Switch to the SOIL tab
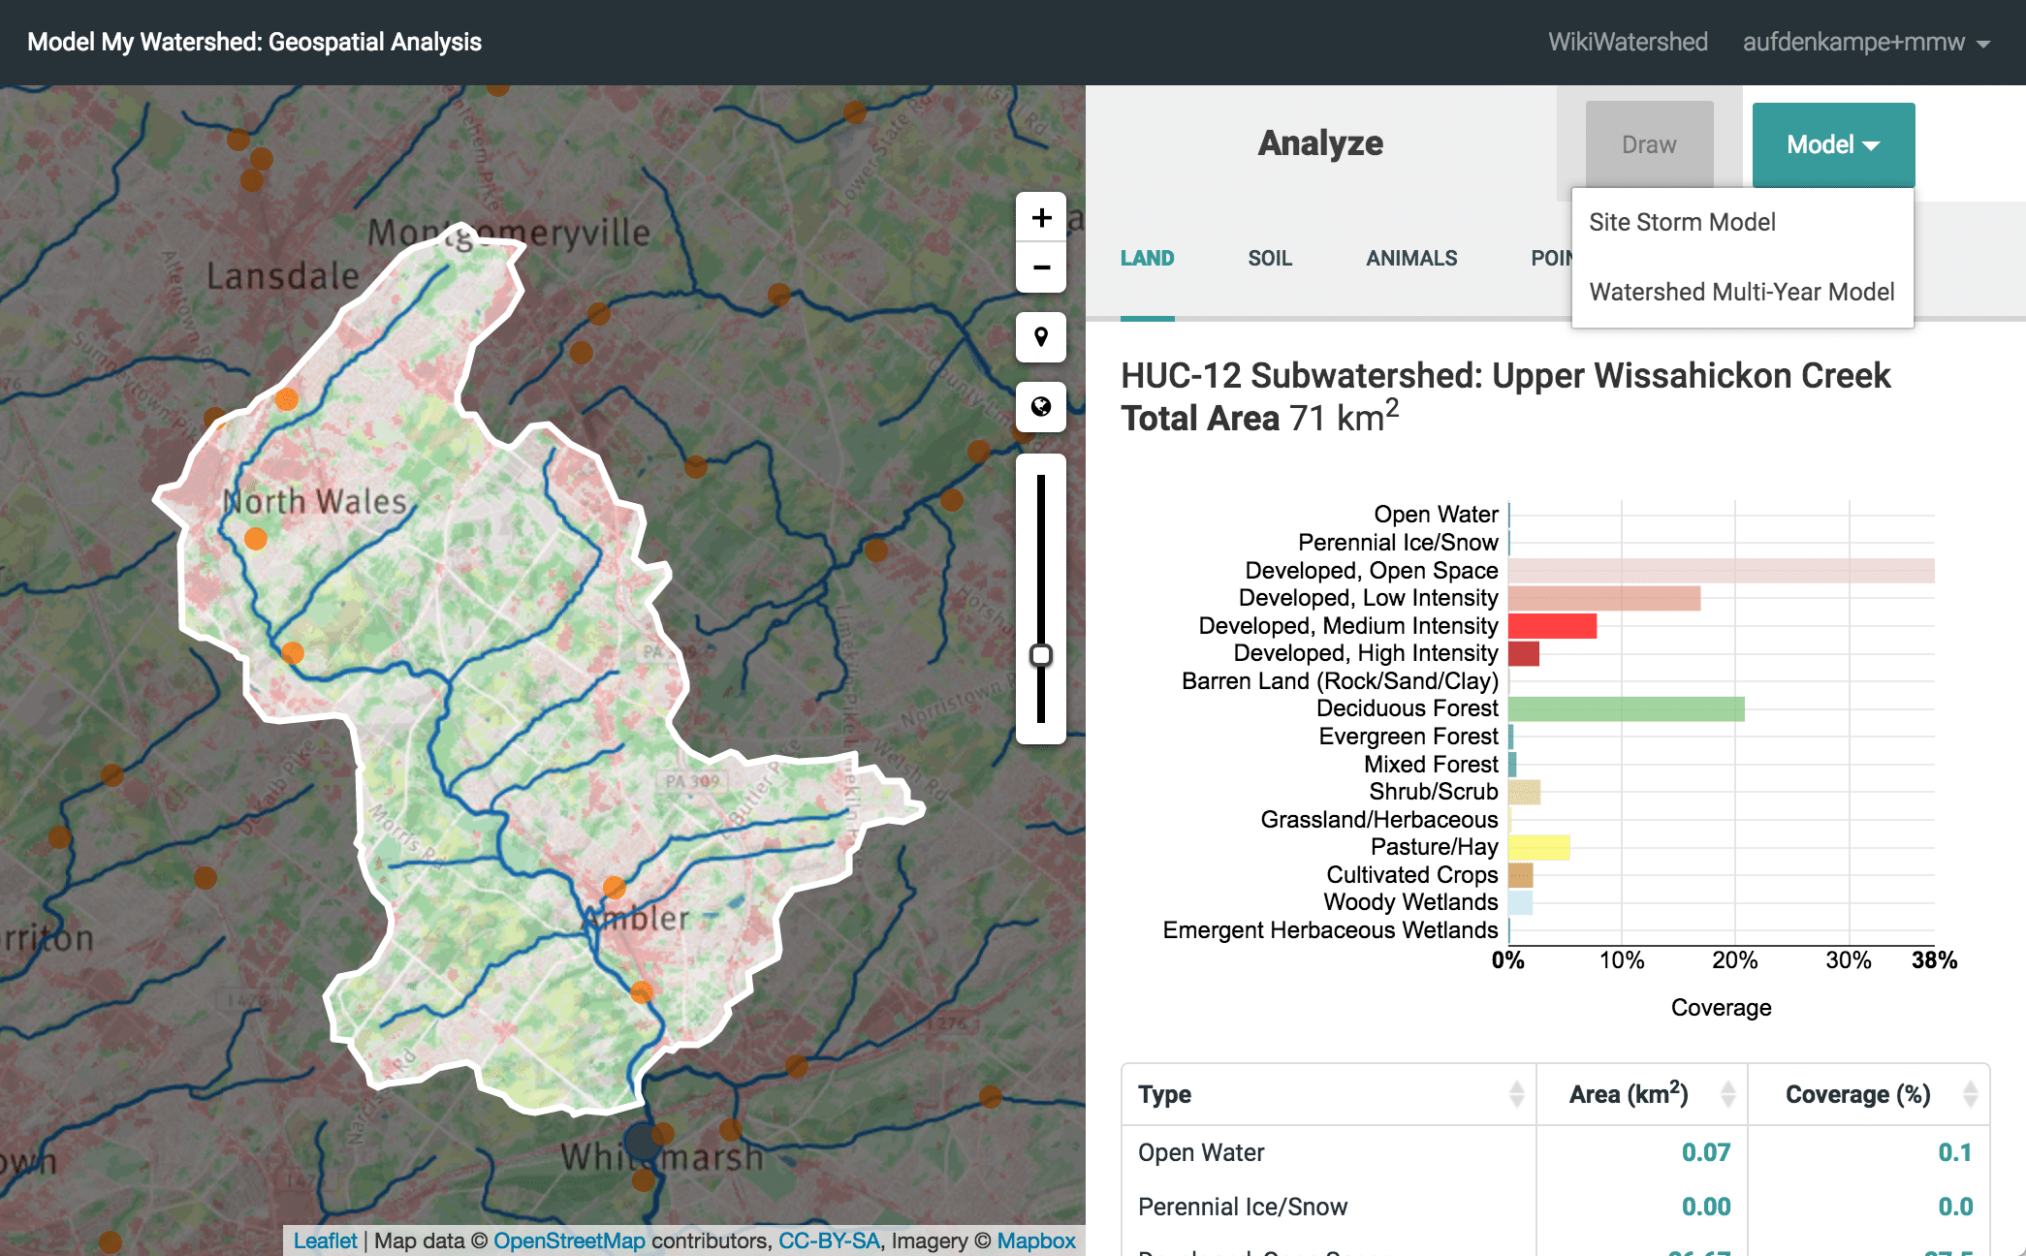The height and width of the screenshot is (1256, 2026). pos(1270,258)
